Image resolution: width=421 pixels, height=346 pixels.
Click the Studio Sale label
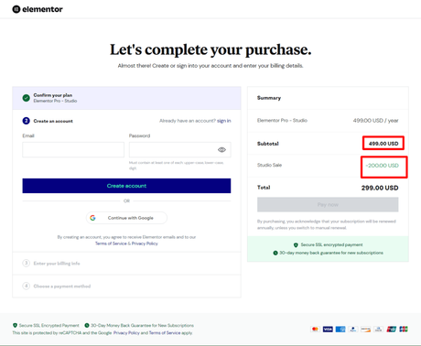pyautogui.click(x=269, y=165)
